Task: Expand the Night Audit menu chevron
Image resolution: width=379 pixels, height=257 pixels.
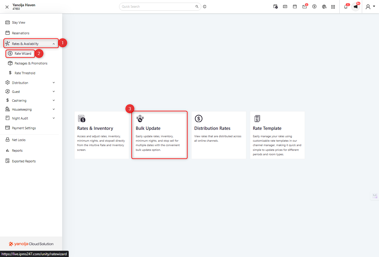Action: coord(54,118)
